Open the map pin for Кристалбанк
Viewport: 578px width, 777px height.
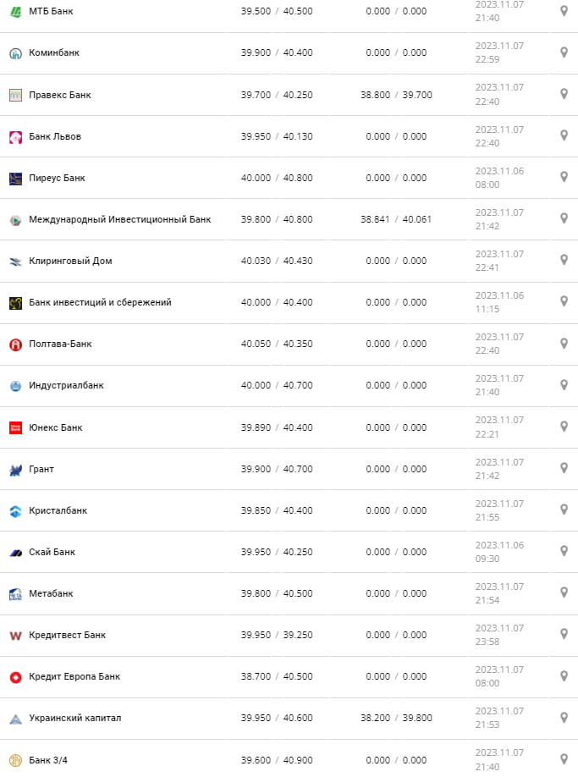(x=564, y=509)
